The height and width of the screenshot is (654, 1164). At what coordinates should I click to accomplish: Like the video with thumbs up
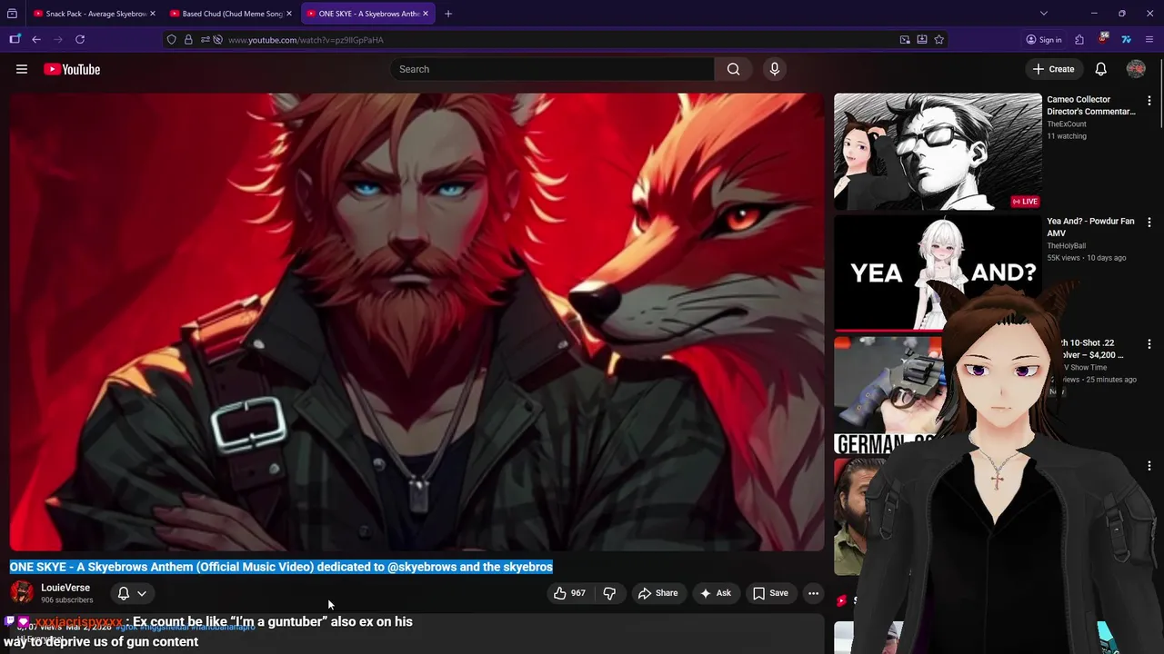coord(569,593)
